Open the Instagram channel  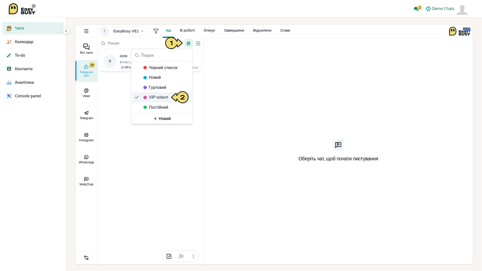(86, 137)
